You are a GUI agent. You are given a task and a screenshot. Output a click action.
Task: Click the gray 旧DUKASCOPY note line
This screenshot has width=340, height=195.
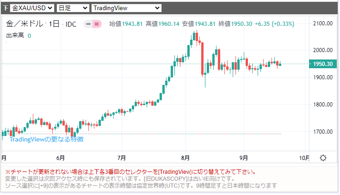point(120,179)
